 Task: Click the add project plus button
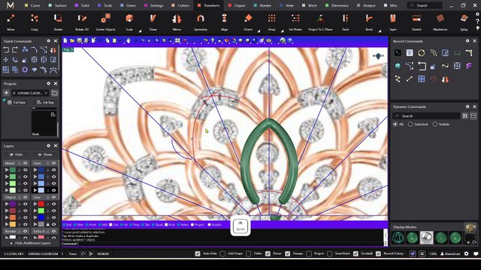(x=6, y=93)
